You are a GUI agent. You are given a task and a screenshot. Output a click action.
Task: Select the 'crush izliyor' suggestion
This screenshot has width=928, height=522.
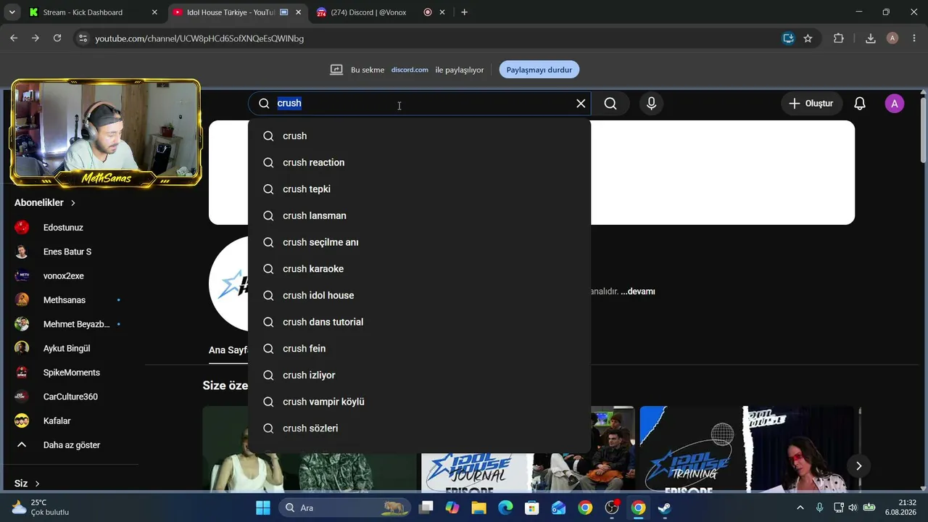419,376
